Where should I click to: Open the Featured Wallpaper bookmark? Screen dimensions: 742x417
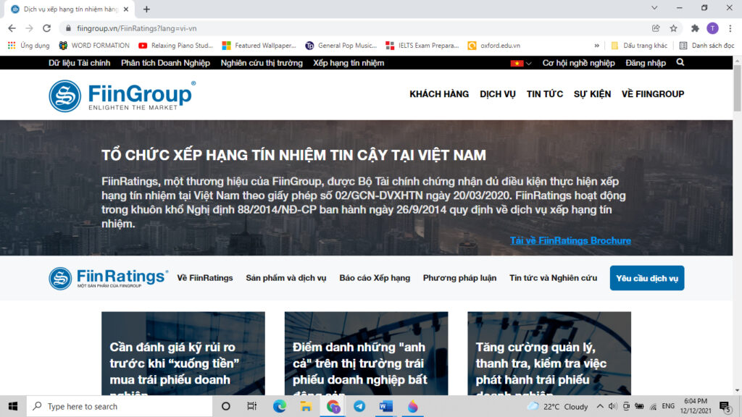tap(259, 46)
